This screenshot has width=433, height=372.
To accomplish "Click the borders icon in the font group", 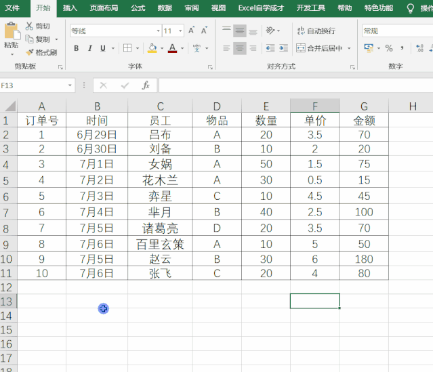I will (127, 48).
